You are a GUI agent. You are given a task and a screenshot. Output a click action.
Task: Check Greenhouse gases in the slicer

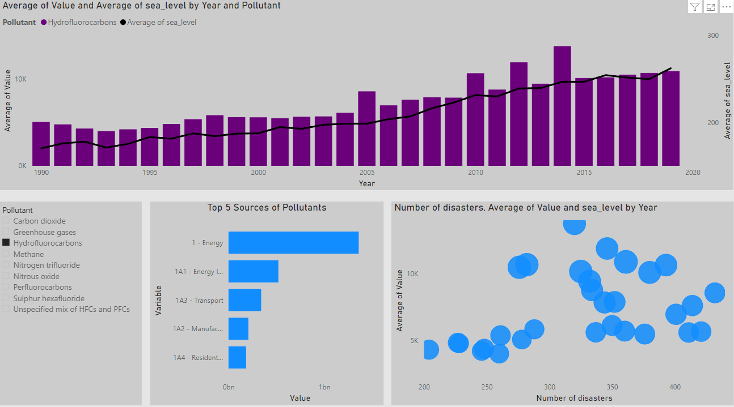coord(7,232)
